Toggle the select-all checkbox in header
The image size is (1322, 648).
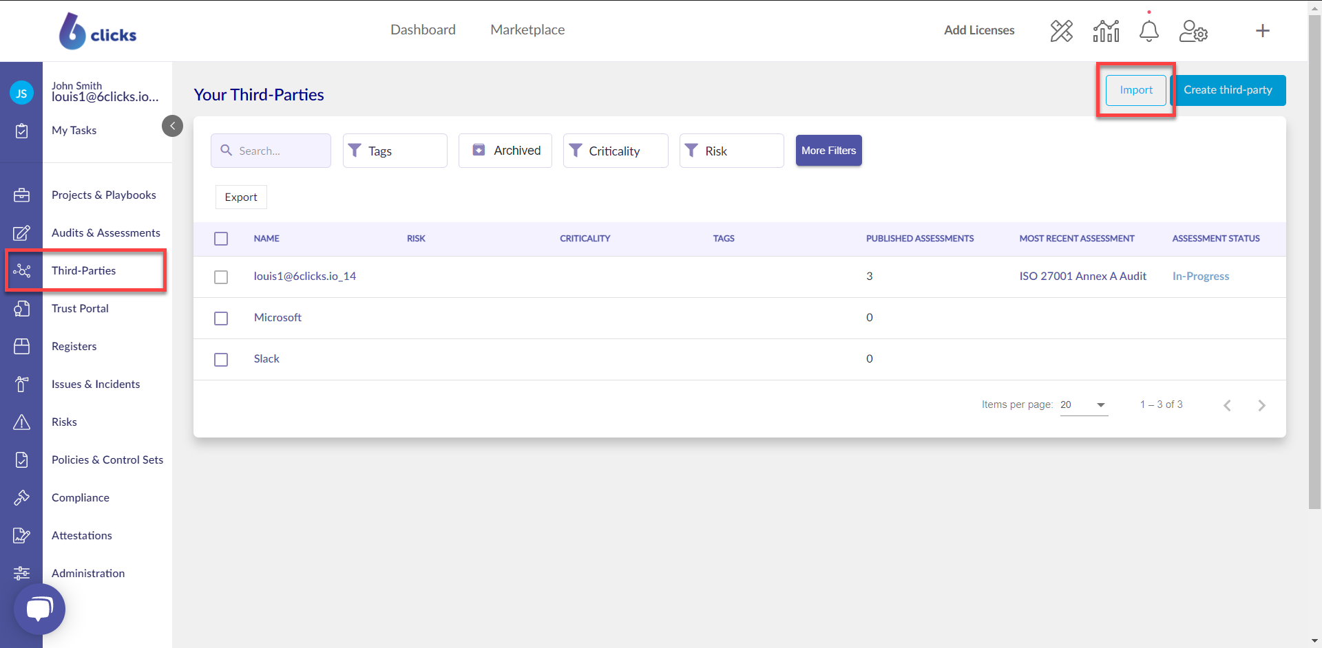pyautogui.click(x=221, y=239)
